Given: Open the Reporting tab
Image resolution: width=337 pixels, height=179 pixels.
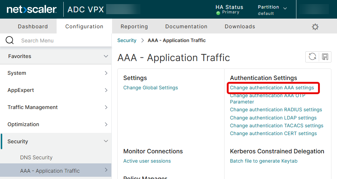Looking at the screenshot, I should tap(134, 26).
